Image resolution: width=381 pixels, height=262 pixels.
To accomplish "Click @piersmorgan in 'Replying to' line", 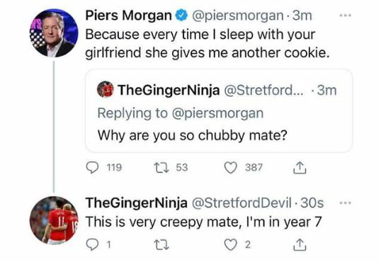I will [217, 113].
